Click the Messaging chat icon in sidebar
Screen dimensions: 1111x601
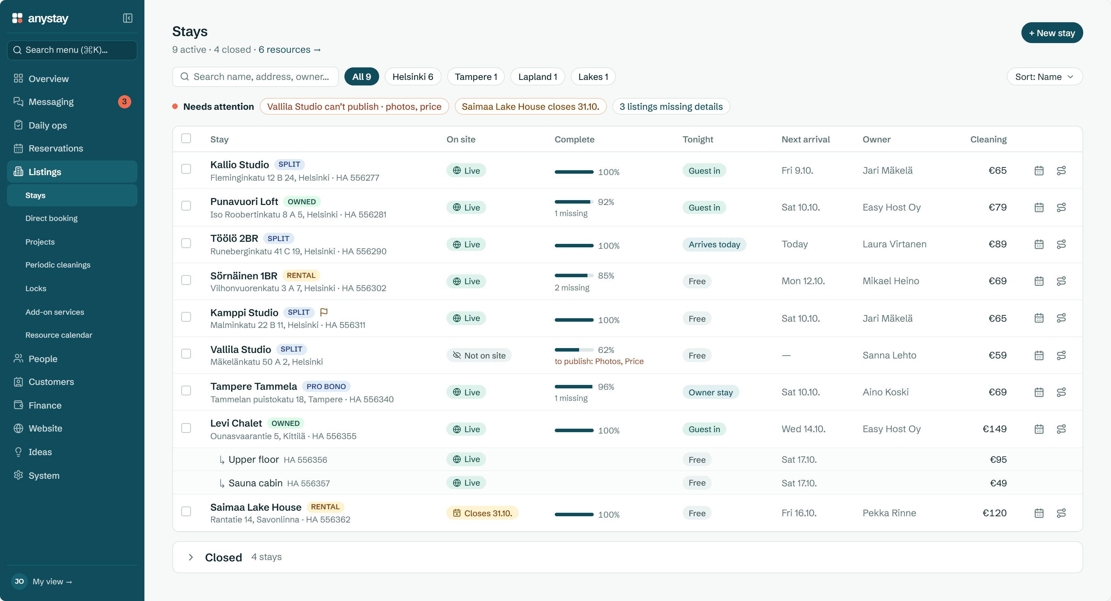click(x=18, y=101)
